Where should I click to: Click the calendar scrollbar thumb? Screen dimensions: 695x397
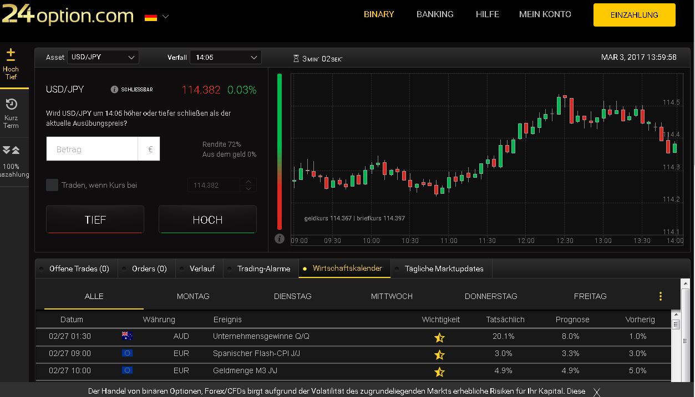click(676, 324)
